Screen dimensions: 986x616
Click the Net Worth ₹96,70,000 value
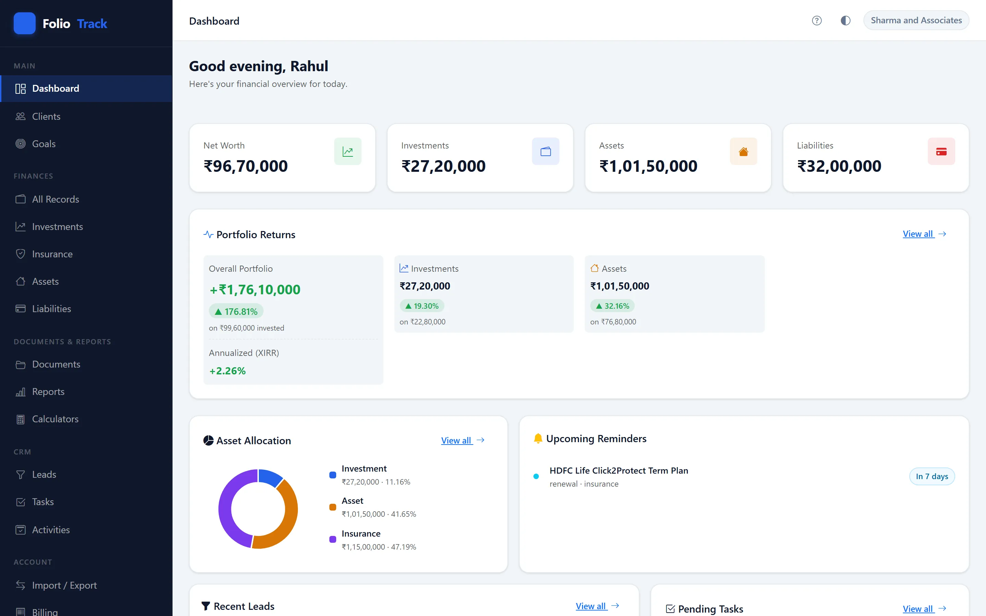tap(246, 166)
